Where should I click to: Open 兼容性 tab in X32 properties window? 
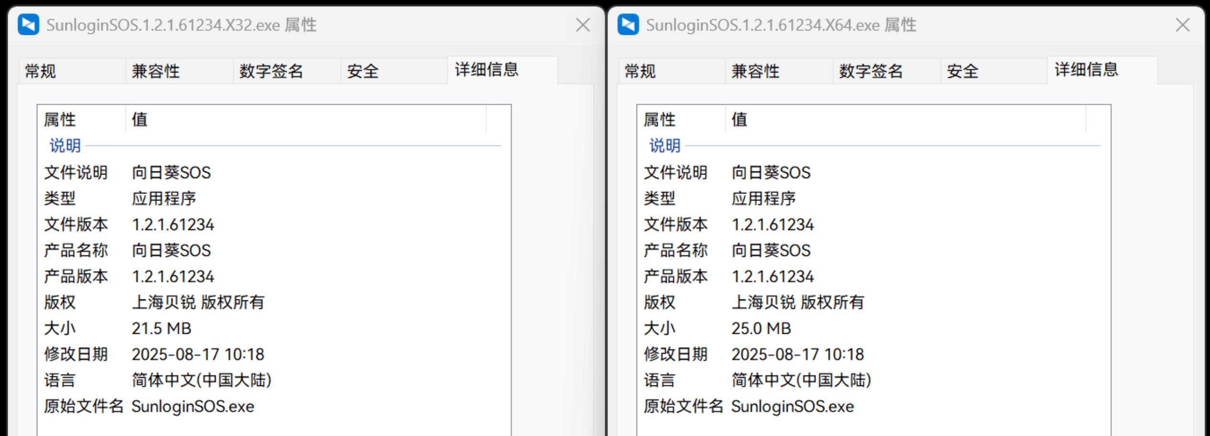179,71
